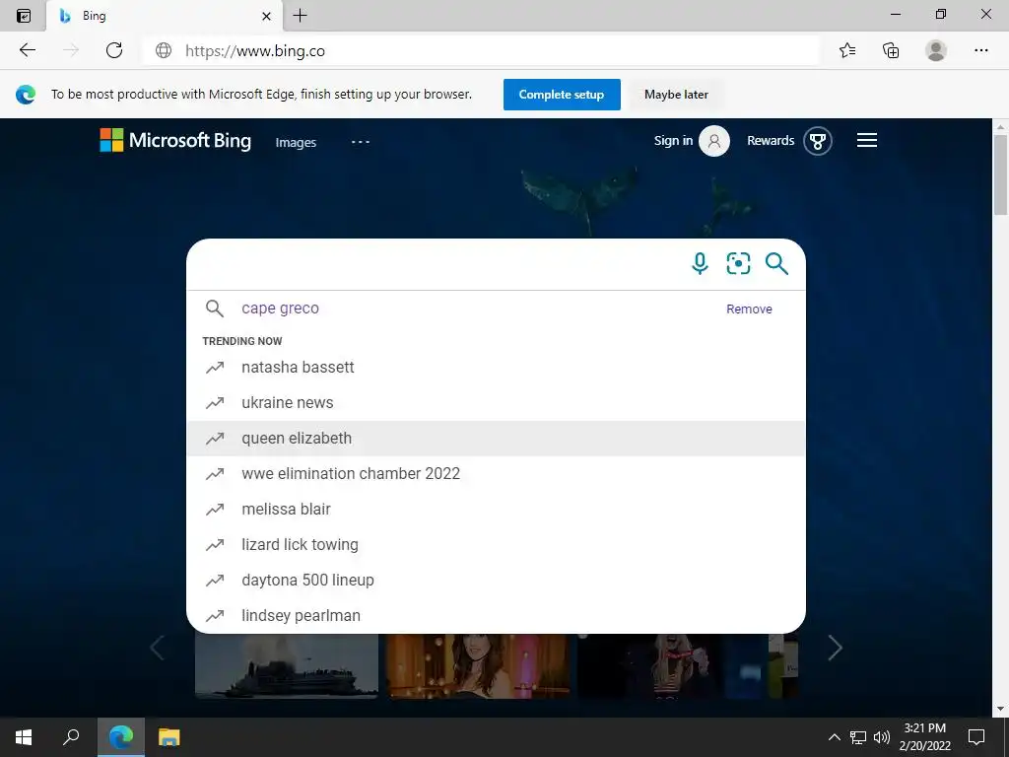1009x757 pixels.
Task: Click the browser Back arrow
Action: (x=27, y=50)
